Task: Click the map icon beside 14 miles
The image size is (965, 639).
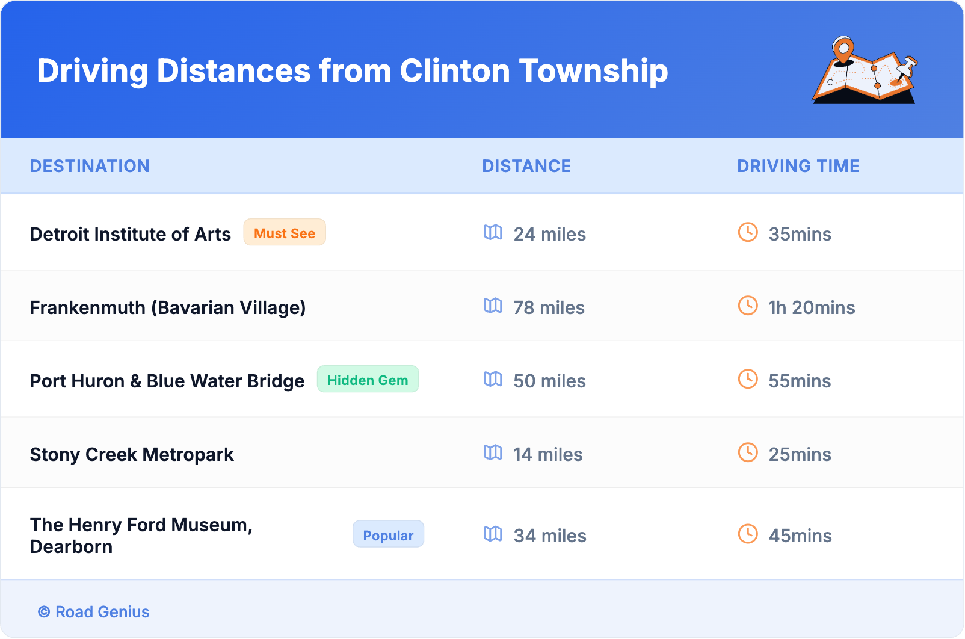Action: 493,452
